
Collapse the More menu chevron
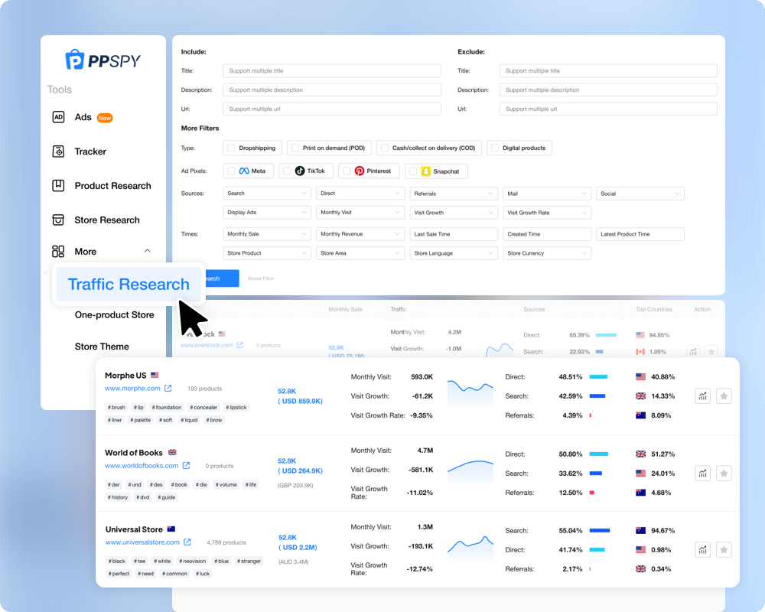click(148, 251)
